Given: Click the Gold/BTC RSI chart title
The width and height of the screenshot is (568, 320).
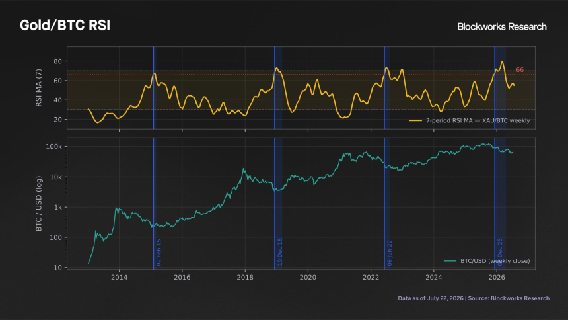Looking at the screenshot, I should pyautogui.click(x=65, y=25).
